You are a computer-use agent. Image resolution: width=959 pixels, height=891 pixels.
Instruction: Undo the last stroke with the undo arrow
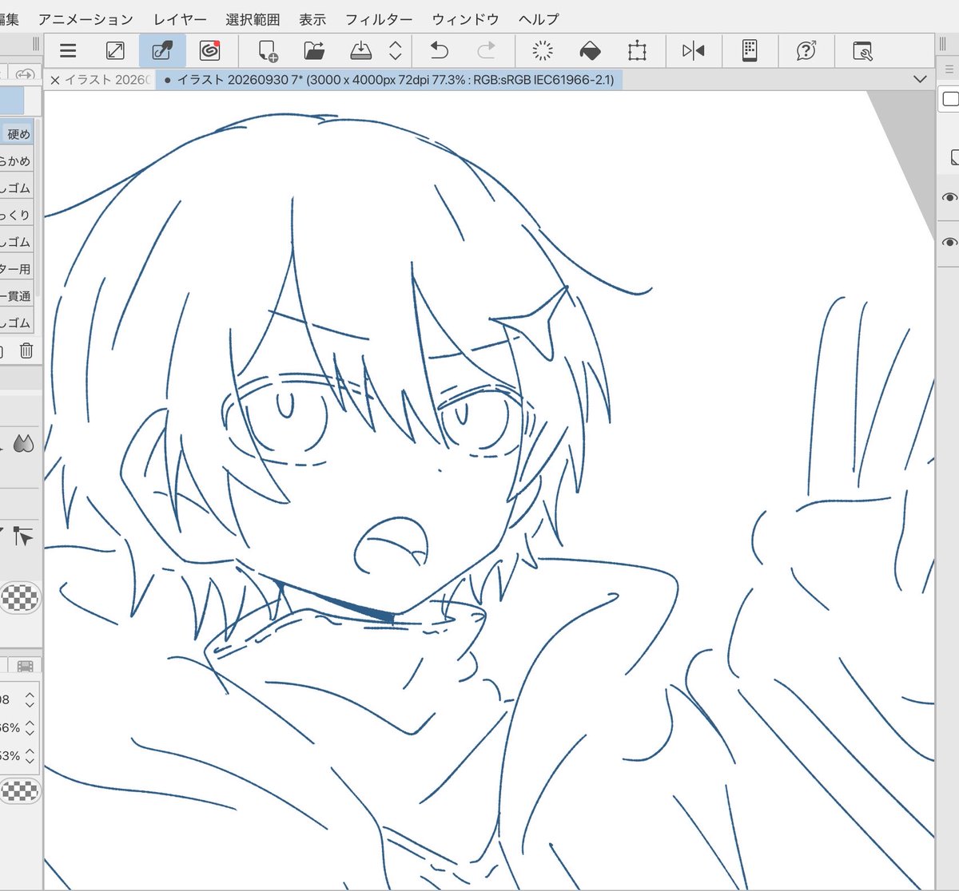click(439, 51)
